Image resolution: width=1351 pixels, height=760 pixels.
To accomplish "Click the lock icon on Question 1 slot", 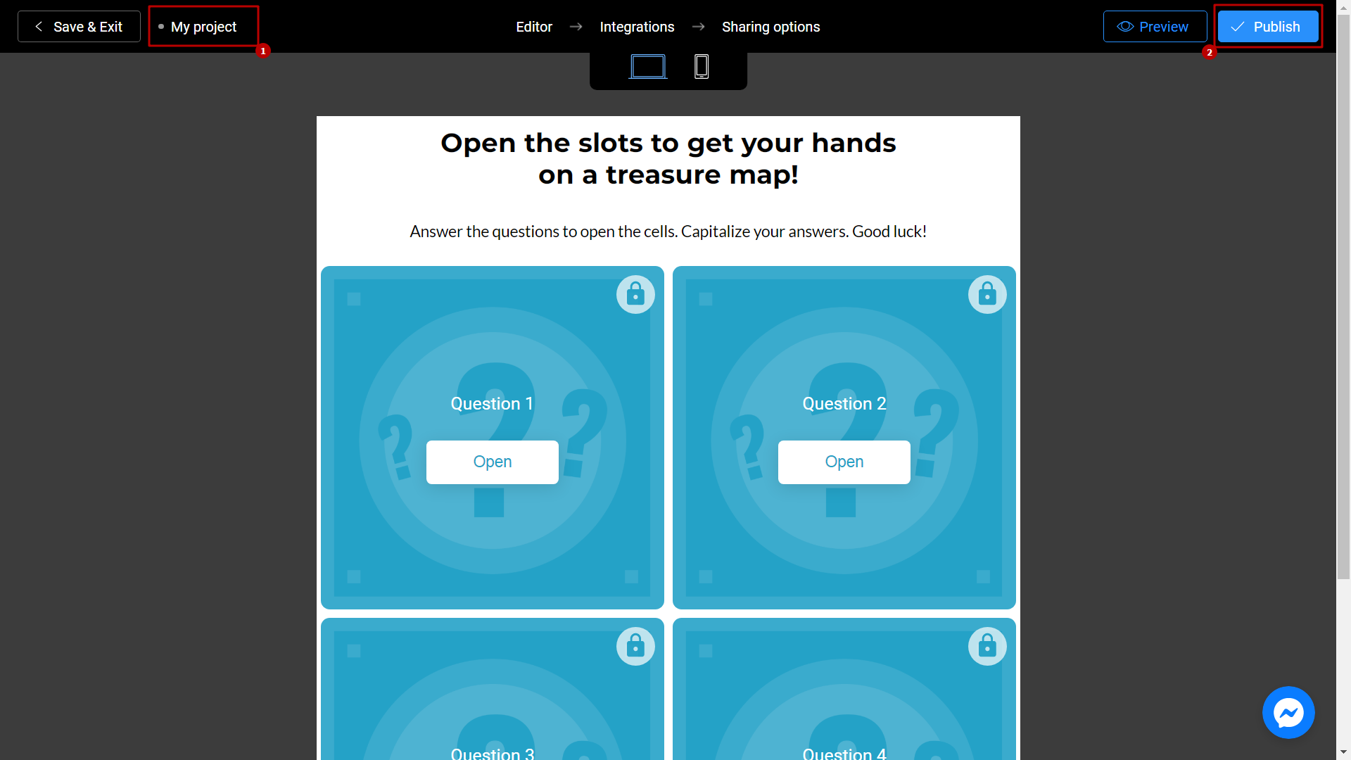I will [634, 294].
